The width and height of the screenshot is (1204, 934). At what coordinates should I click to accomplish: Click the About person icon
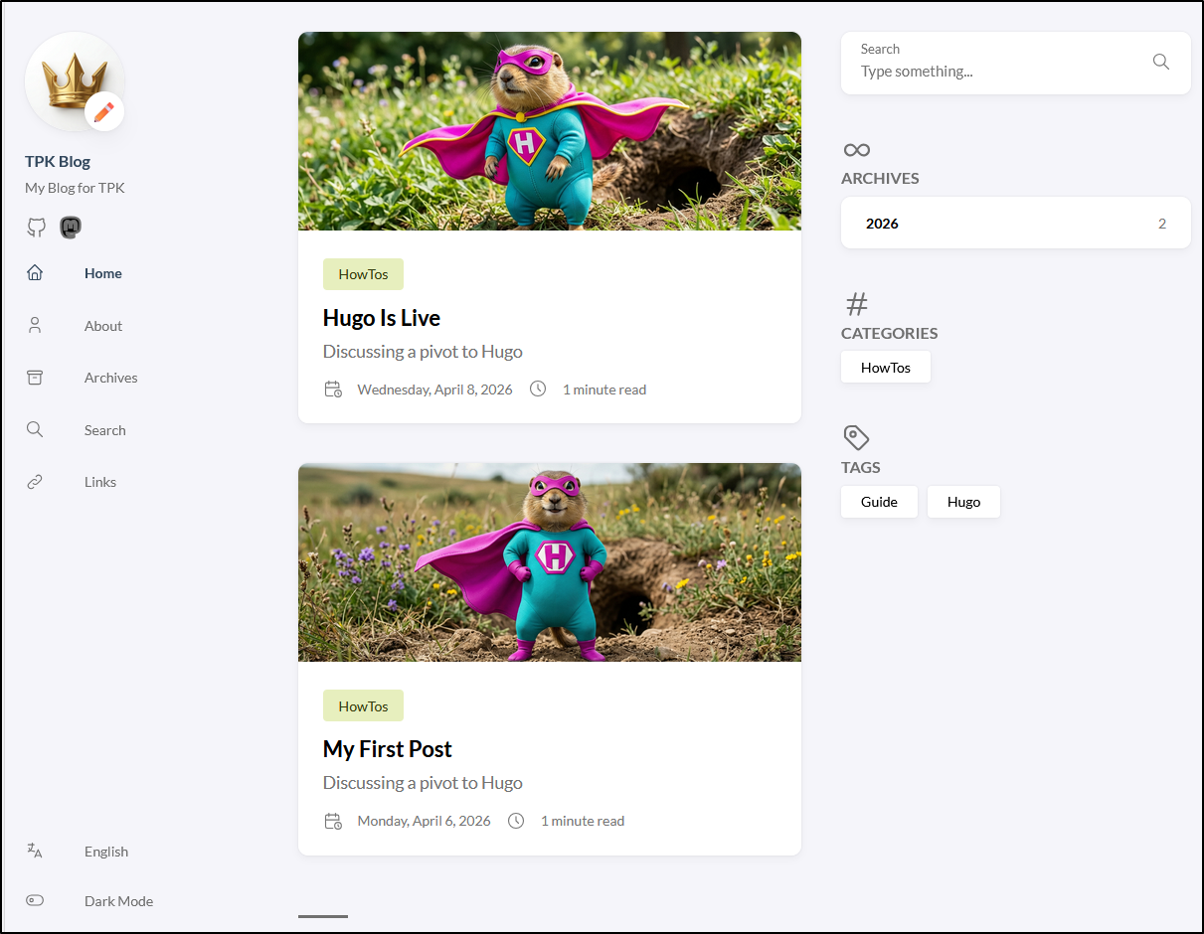(35, 326)
